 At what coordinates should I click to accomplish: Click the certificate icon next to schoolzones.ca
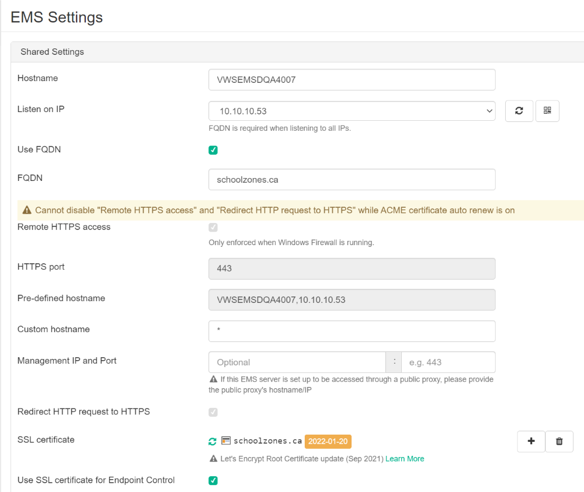click(x=226, y=441)
